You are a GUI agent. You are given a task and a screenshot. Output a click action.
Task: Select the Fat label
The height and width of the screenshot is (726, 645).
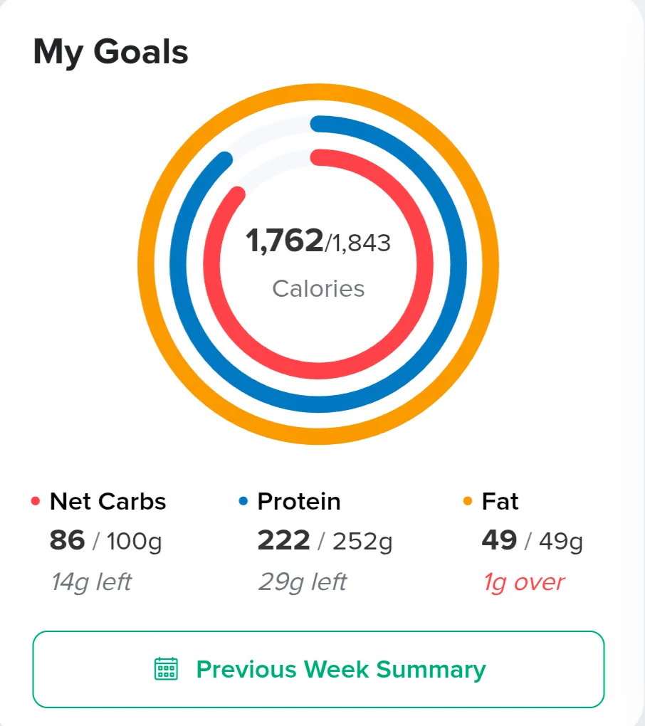point(500,502)
